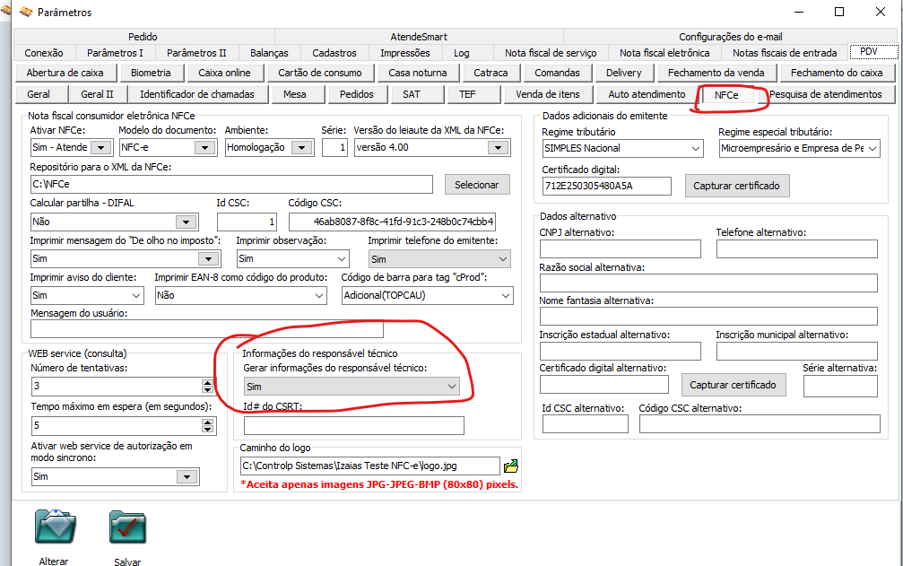This screenshot has height=566, width=903.
Task: Increase Número de tentativas with the up arrow
Action: point(208,383)
